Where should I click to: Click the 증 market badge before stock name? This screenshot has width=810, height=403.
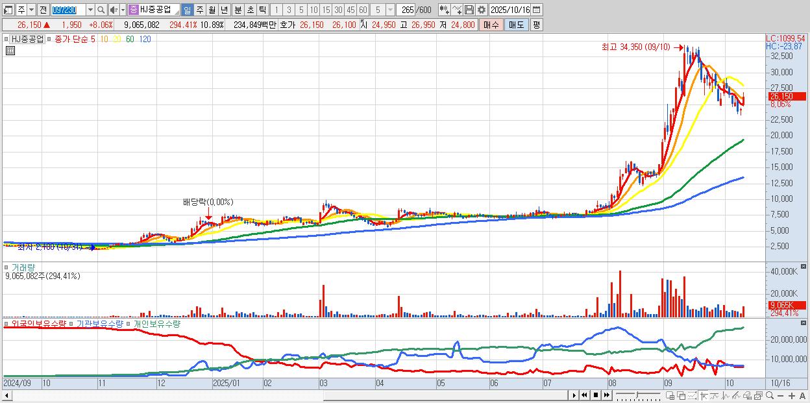(x=134, y=10)
